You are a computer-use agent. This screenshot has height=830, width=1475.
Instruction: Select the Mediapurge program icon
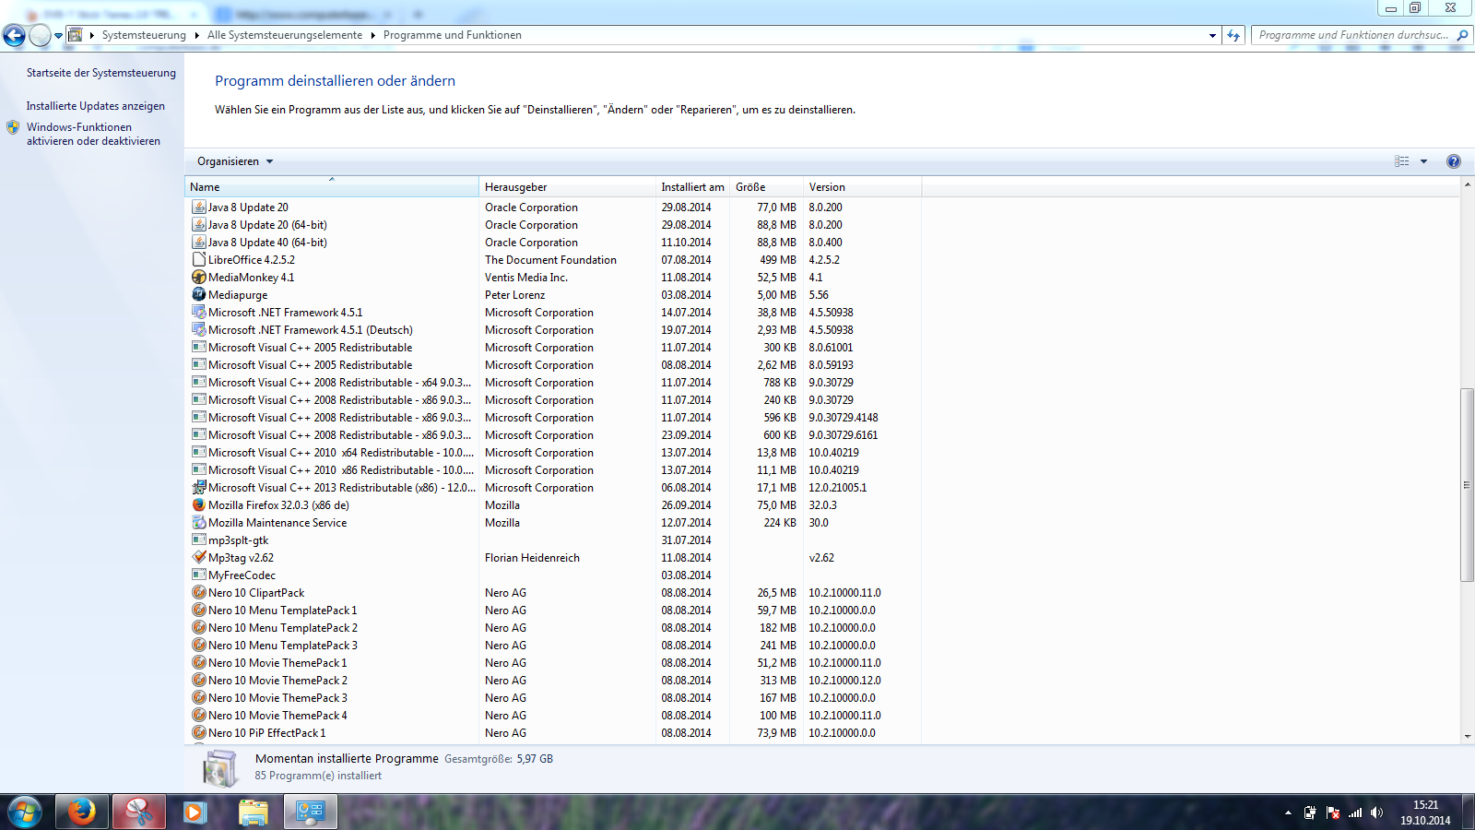point(199,295)
